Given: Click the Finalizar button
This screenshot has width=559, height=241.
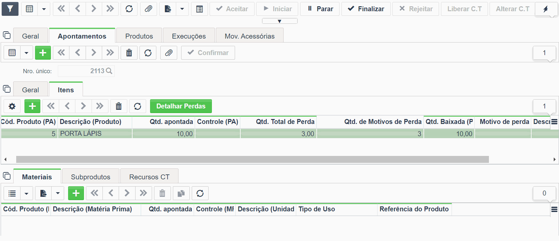Looking at the screenshot, I should click(x=366, y=9).
